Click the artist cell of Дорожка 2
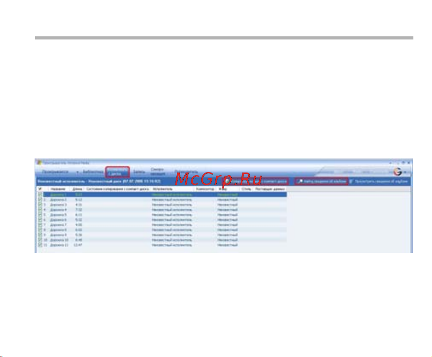 [172, 200]
